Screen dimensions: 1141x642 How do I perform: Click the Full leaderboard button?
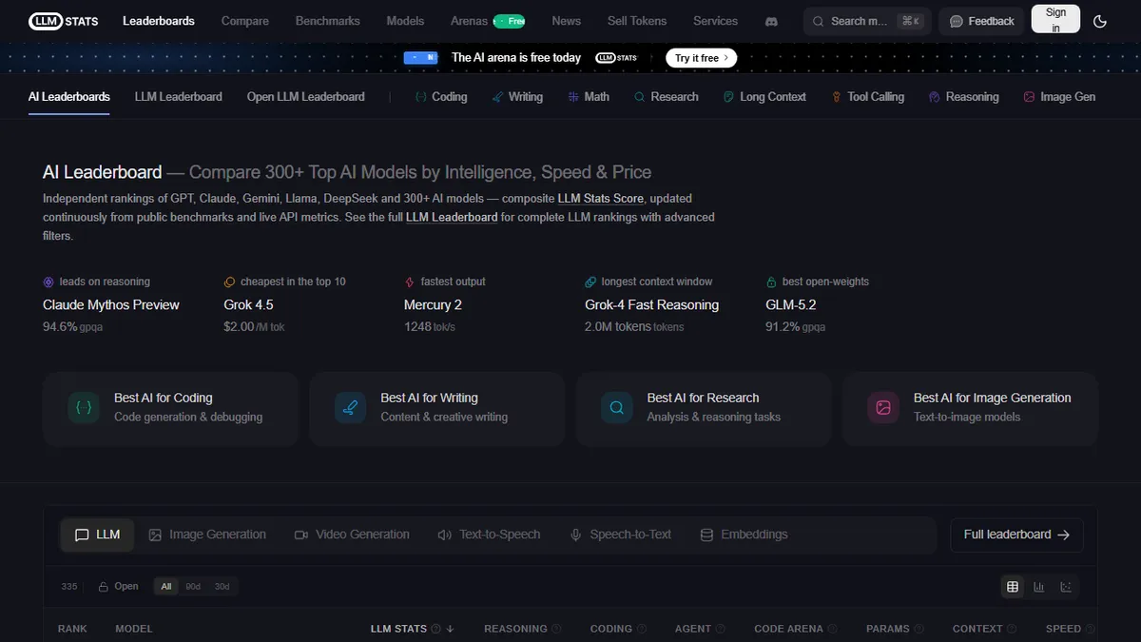tap(1016, 535)
